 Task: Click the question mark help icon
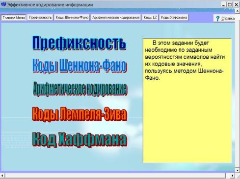(217, 19)
